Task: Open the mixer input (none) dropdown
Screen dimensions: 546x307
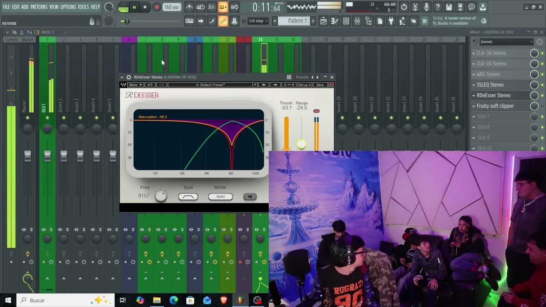Action: pyautogui.click(x=506, y=42)
